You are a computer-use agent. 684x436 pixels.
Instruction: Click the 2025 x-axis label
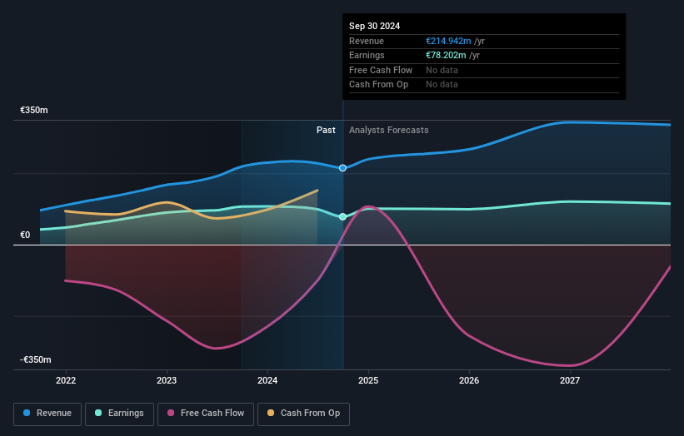[368, 381]
